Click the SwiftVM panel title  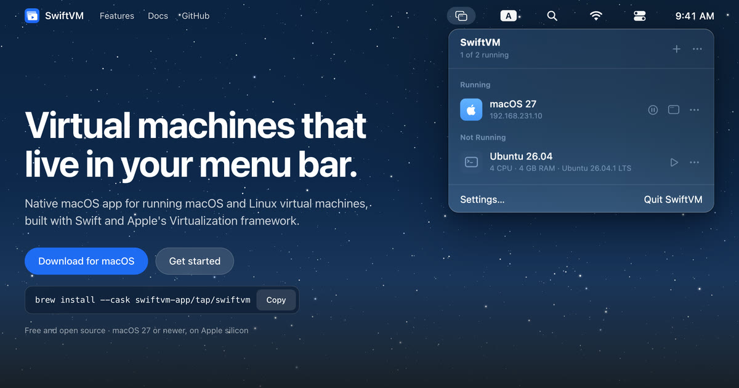480,42
